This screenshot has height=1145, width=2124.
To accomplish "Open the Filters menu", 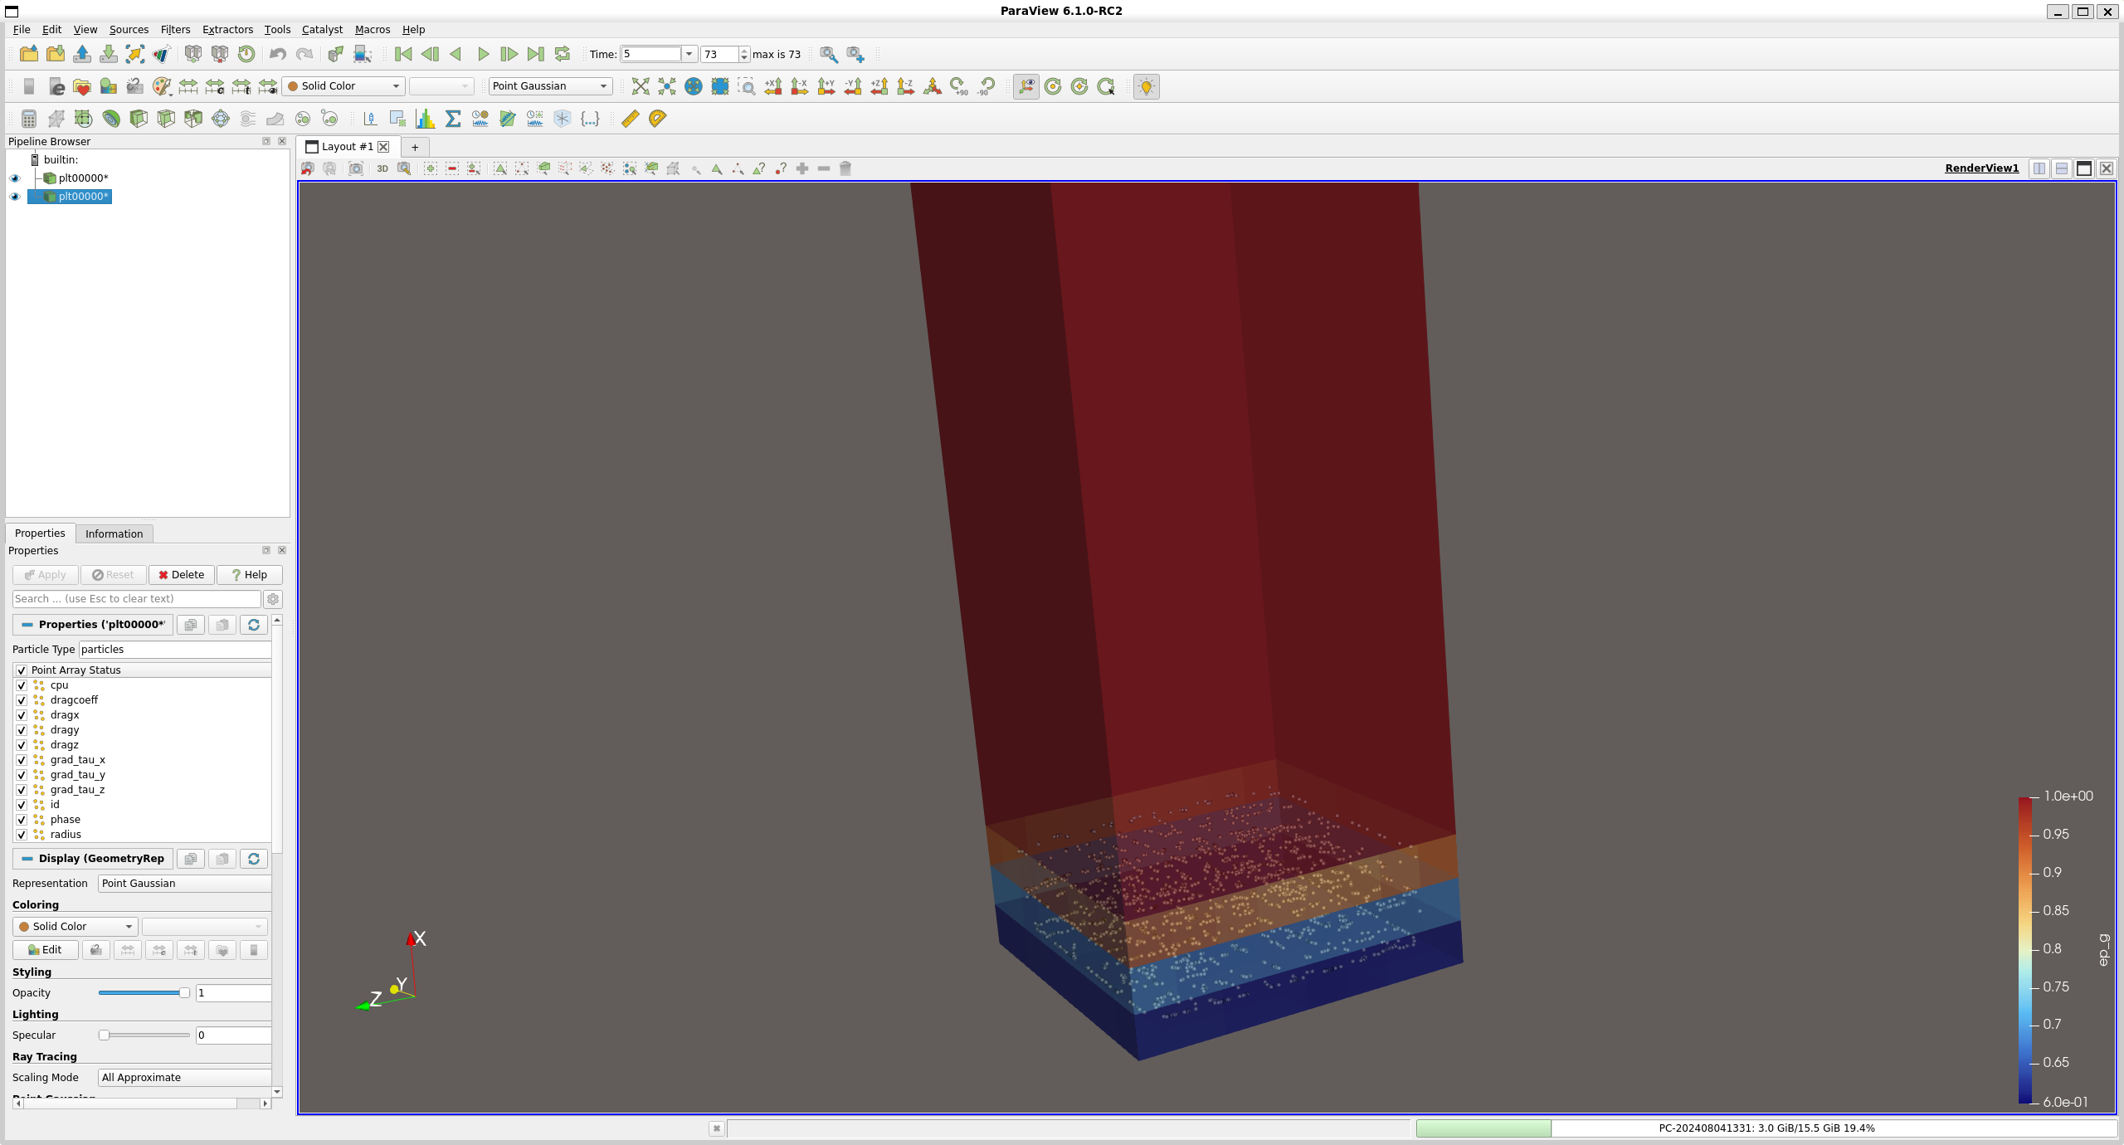I will click(x=175, y=30).
